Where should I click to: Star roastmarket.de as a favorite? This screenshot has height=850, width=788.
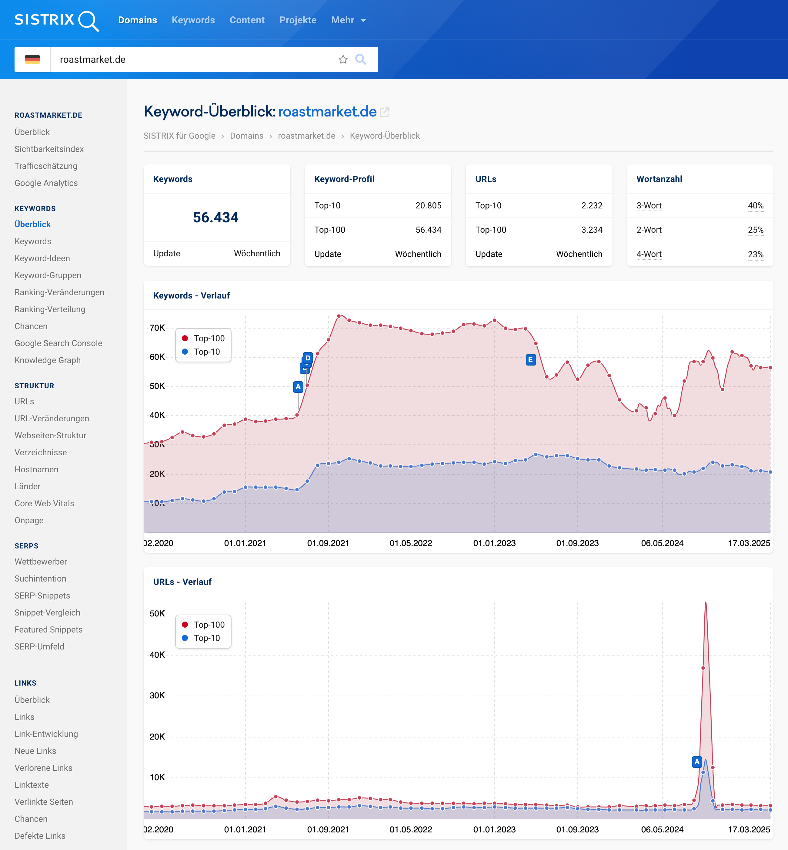[343, 59]
